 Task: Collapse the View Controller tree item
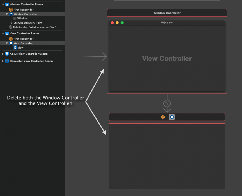pos(6,43)
